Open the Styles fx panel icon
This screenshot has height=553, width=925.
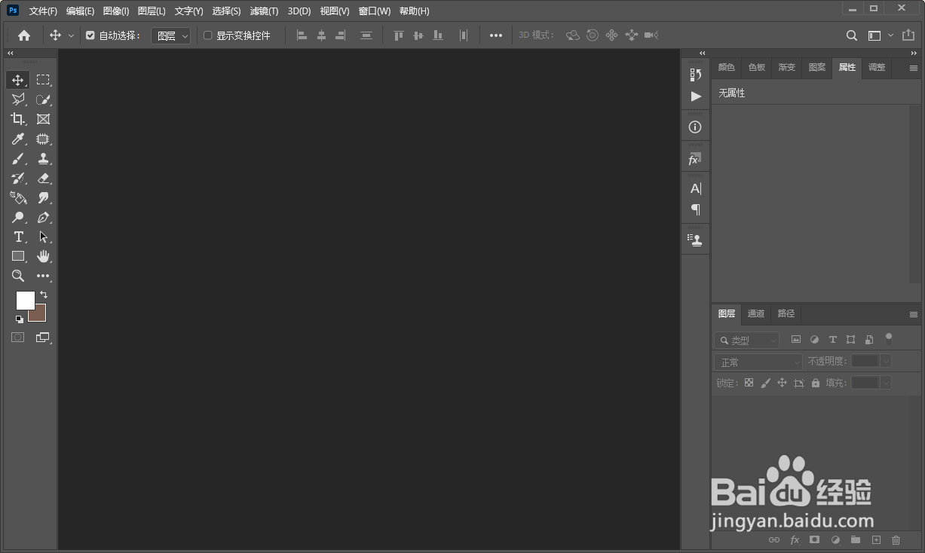695,159
